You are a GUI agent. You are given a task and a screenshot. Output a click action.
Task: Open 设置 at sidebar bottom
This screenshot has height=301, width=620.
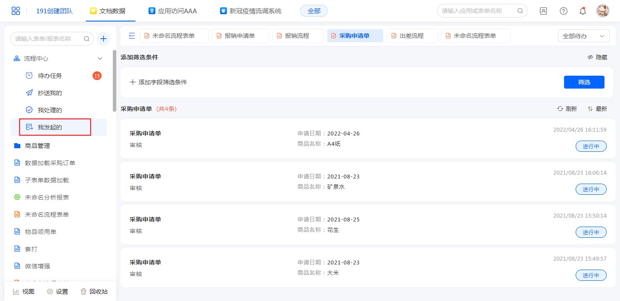coord(57,292)
